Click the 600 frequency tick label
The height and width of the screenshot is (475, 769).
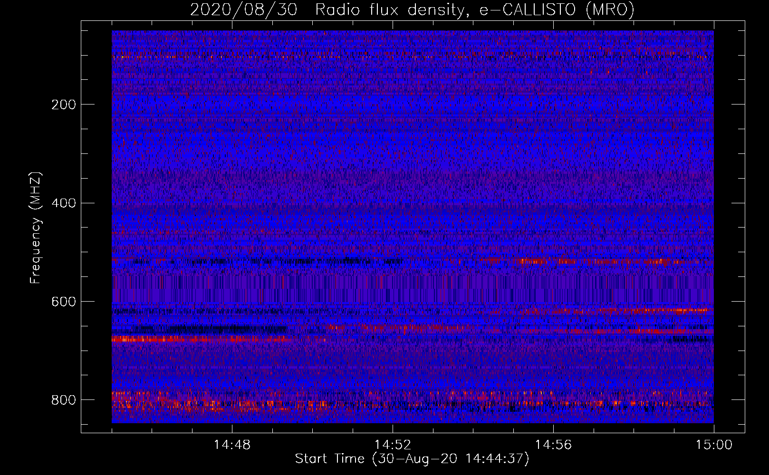[x=63, y=302]
